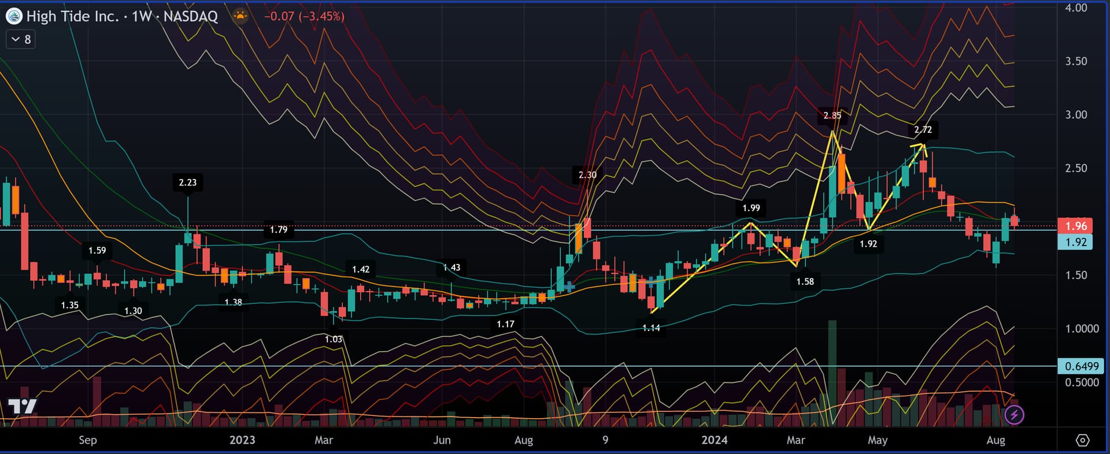
Task: Click the 2.23 pivot high label
Action: click(x=187, y=183)
